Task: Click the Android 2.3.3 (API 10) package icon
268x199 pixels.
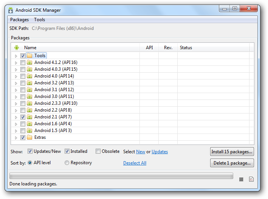Action: (x=29, y=103)
